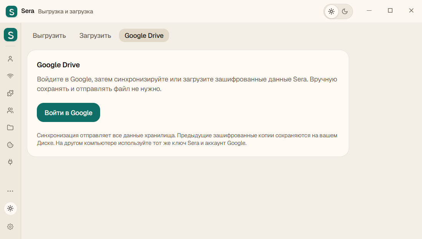Switch to dark theme with moon toggle
Viewport: 422px width, 239px height.
pyautogui.click(x=345, y=11)
